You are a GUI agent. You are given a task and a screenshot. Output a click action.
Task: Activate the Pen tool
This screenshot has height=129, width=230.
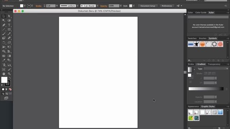tap(4, 25)
